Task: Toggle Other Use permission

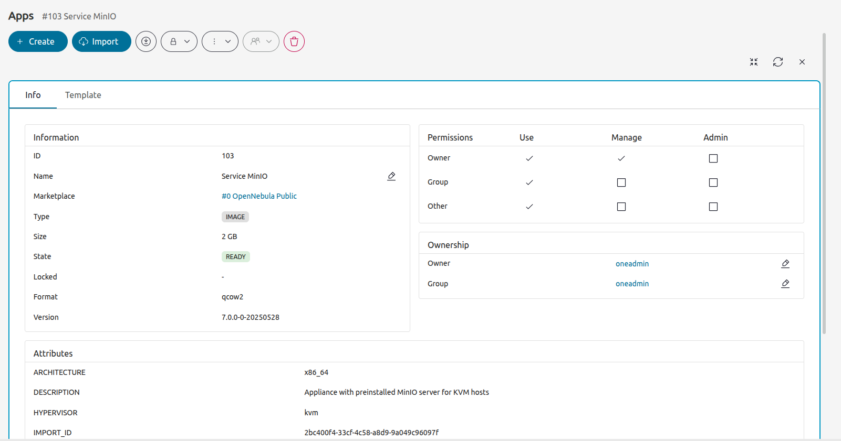Action: [x=529, y=207]
